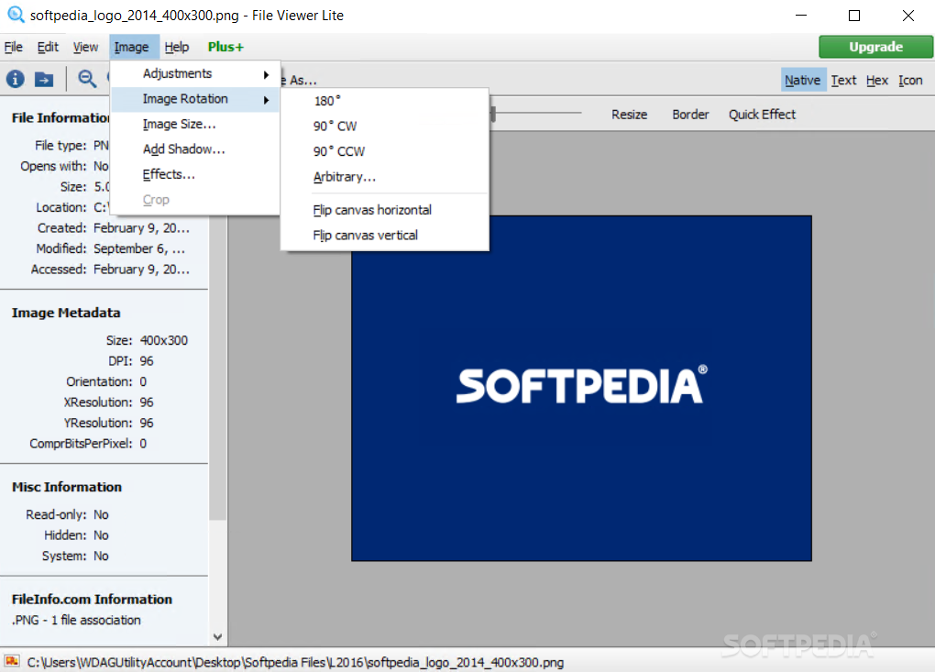Open the File menu

(x=13, y=47)
